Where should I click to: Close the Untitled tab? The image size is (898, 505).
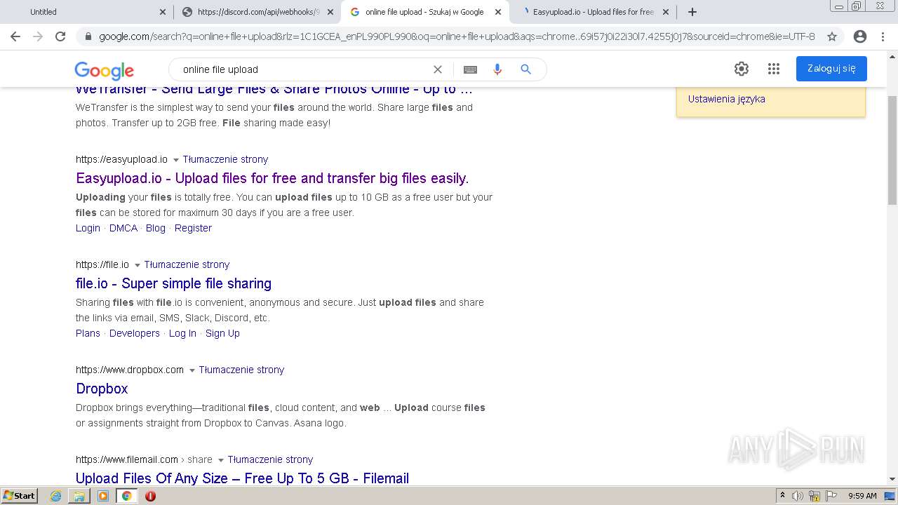pos(163,12)
